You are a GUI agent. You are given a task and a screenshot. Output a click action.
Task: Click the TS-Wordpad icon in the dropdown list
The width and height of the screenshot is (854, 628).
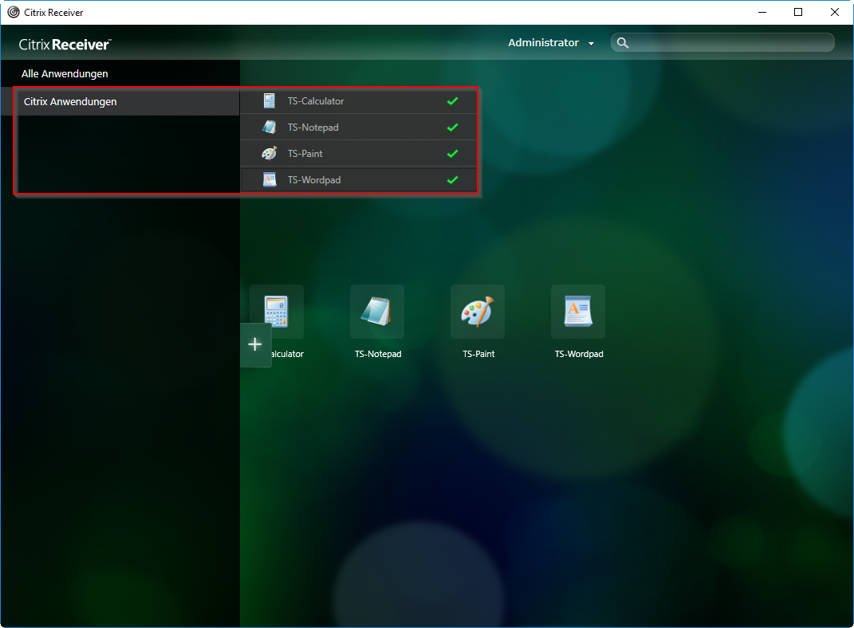270,179
